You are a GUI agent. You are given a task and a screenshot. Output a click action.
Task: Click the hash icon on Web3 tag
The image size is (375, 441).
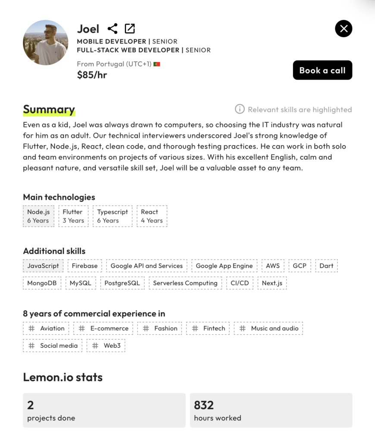coord(95,345)
